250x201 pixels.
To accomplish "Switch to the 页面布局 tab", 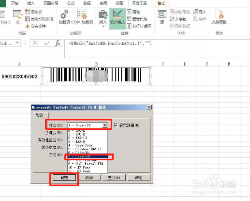I will (x=51, y=3).
